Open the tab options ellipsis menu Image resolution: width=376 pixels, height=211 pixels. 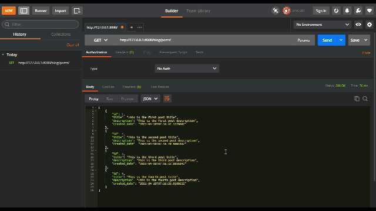[140, 28]
